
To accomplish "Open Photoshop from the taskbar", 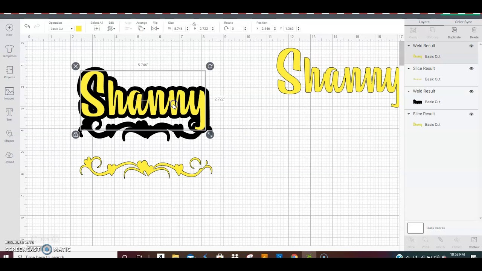I will (279, 257).
